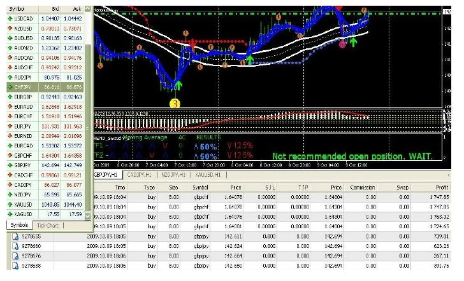This screenshot has height=281, width=464.
Task: Click the EURNZD down-arrow icon
Action: [x=10, y=136]
